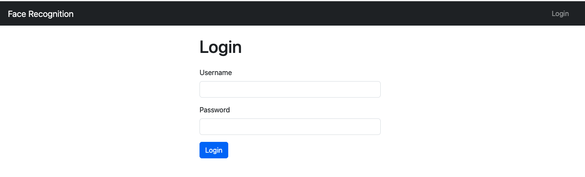Select the field under Password label
The width and height of the screenshot is (585, 177).
click(x=290, y=127)
